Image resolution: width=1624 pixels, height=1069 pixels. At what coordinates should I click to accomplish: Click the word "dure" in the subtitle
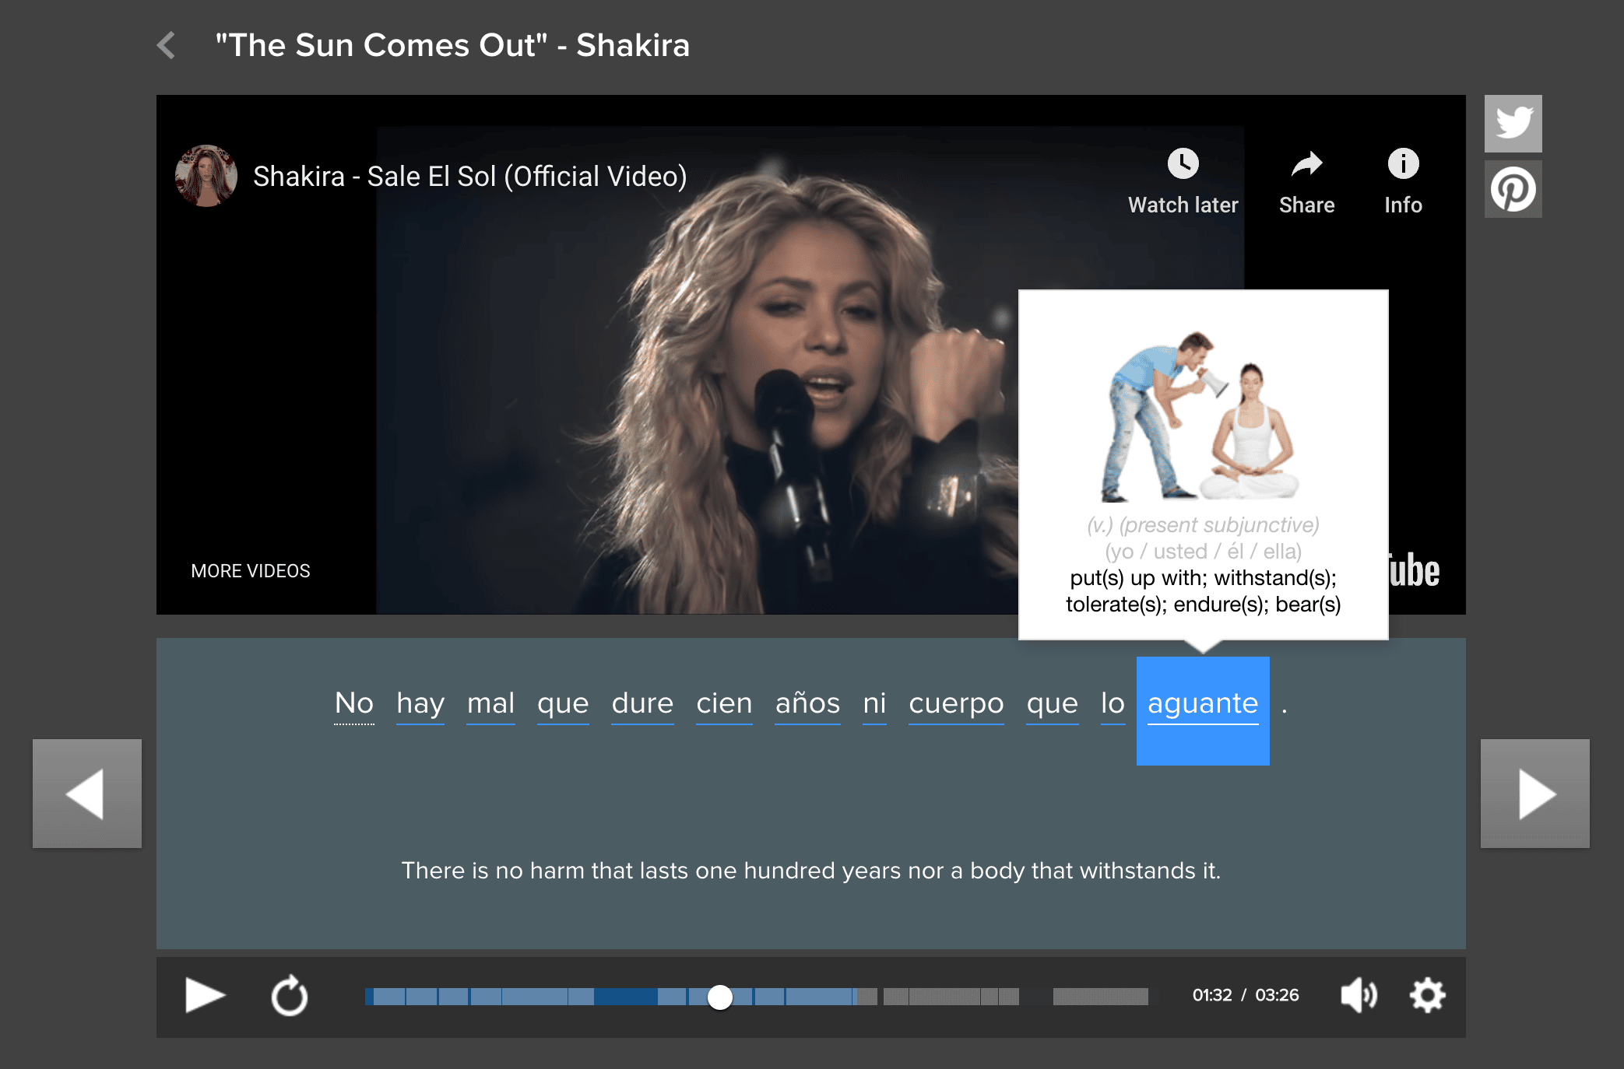[642, 703]
